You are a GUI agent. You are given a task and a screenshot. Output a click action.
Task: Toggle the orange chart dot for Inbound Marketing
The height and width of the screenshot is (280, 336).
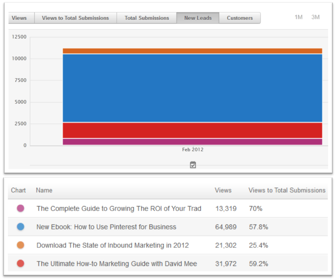tap(21, 245)
